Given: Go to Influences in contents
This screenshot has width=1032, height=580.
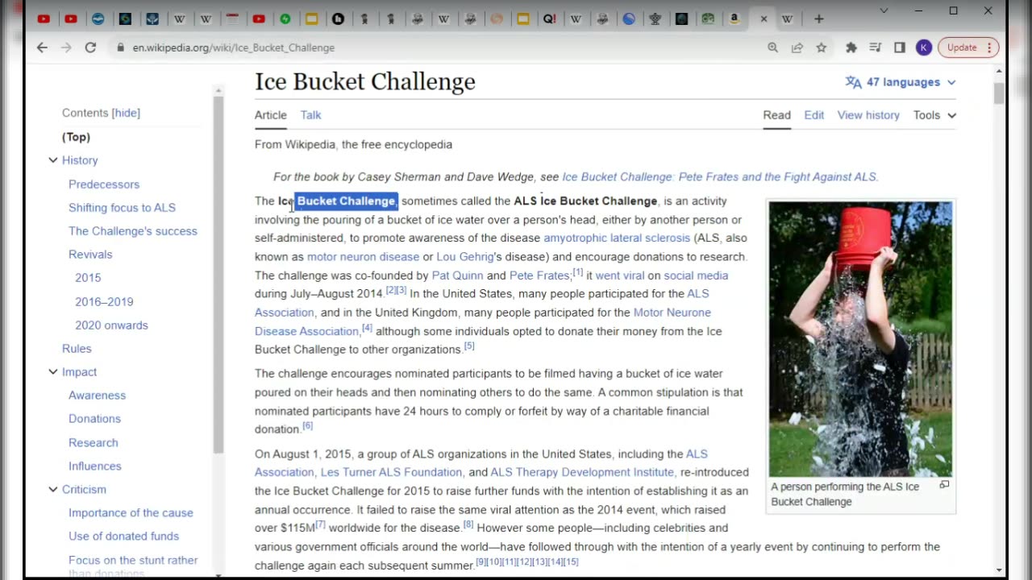Looking at the screenshot, I should pyautogui.click(x=95, y=466).
